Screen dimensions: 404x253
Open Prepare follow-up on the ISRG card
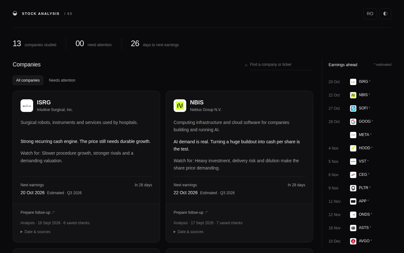[38, 213]
